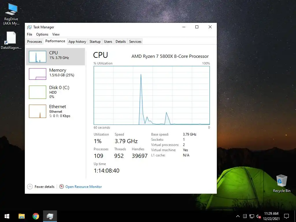
Task: Minimize the Task Manager window
Action: point(184,27)
